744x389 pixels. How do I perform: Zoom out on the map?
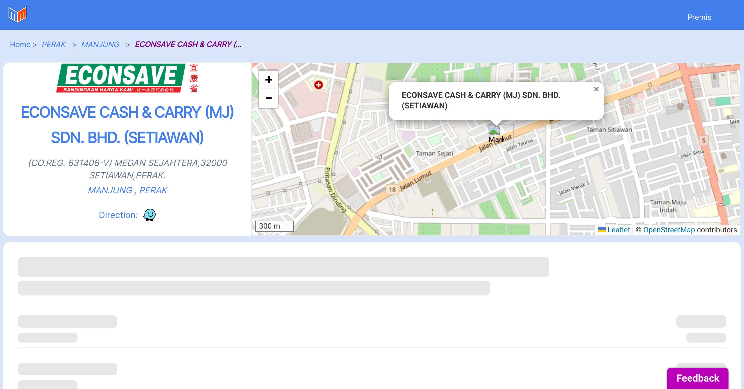[x=268, y=98]
